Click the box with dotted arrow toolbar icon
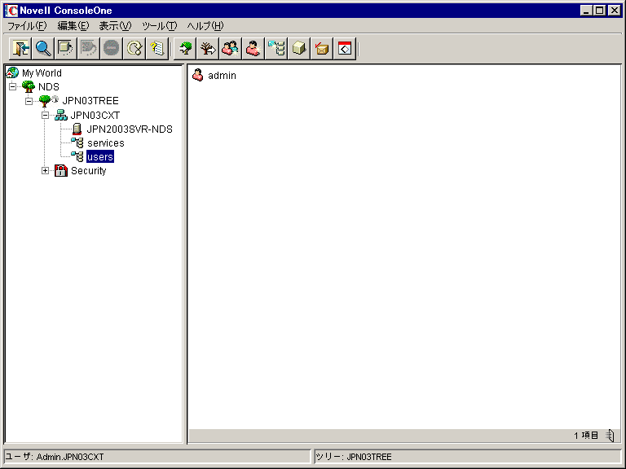Screen dimensions: 626x469 click(66, 49)
